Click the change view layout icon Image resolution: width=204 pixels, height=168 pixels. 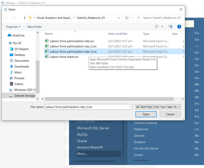(x=157, y=27)
